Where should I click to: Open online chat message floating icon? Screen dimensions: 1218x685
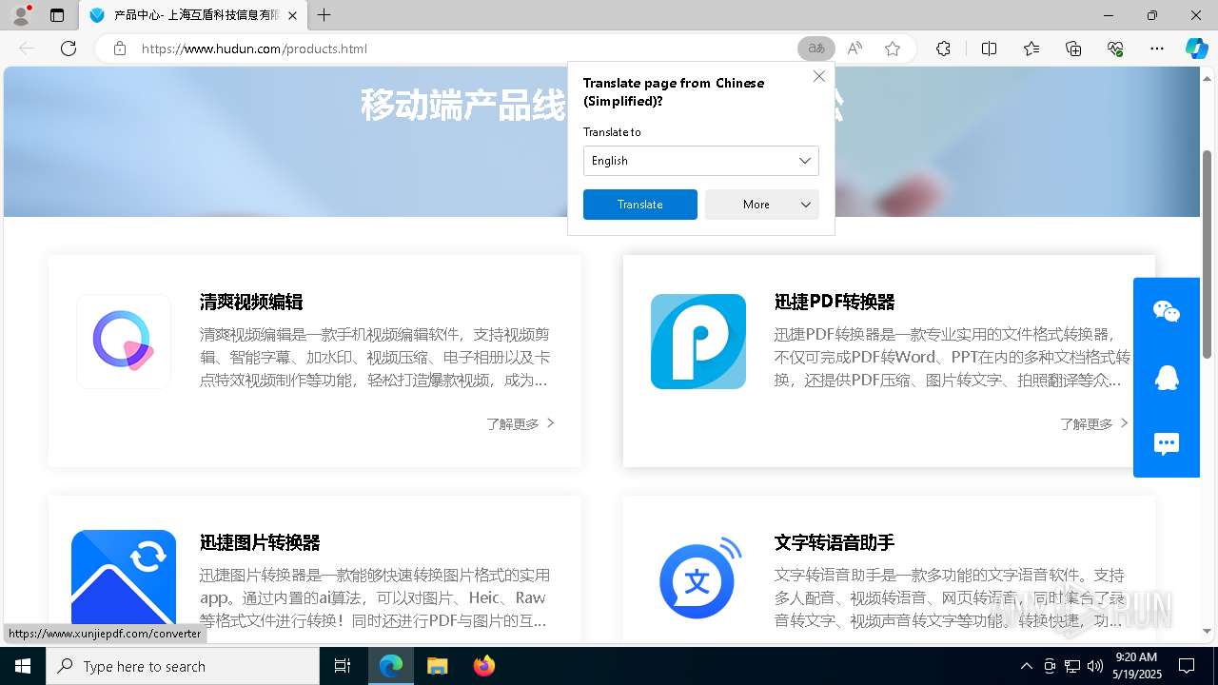pos(1167,443)
